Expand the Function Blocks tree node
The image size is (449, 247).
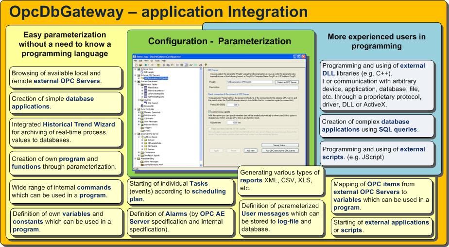138,124
